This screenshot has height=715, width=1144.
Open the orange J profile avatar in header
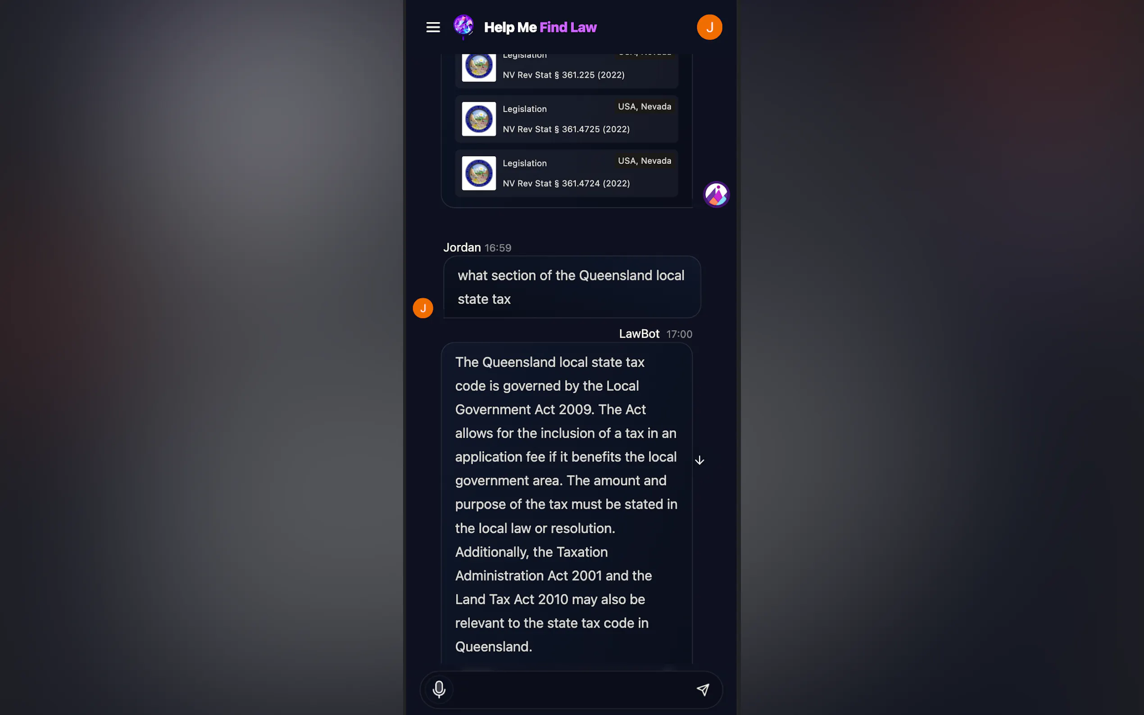(709, 27)
